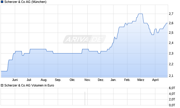Click the 'Scherzer & Co AG Volumen in Euro' label
Screen dimensions: 180x108
coord(29,85)
